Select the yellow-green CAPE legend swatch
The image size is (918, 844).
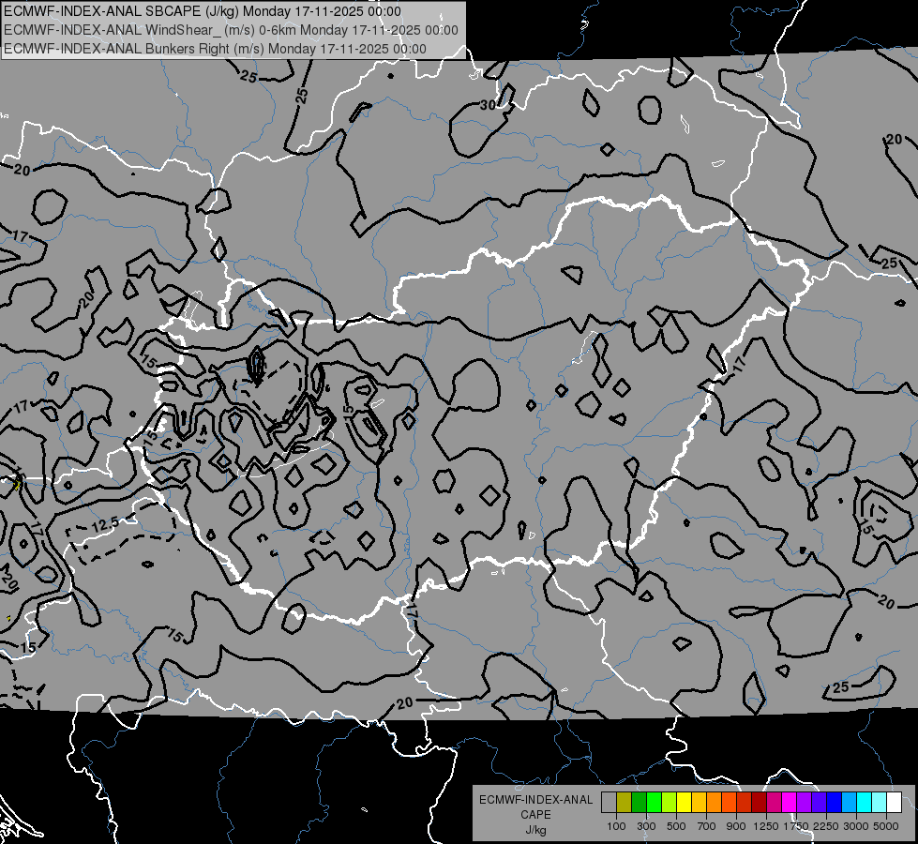(670, 802)
